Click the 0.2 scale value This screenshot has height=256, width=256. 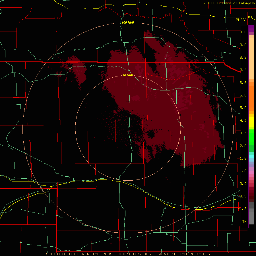(243, 184)
